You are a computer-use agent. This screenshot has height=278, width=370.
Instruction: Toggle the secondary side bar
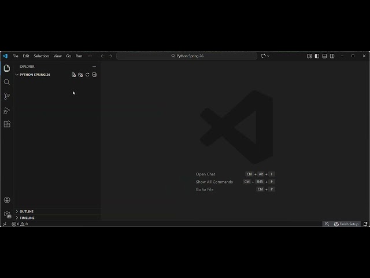332,56
